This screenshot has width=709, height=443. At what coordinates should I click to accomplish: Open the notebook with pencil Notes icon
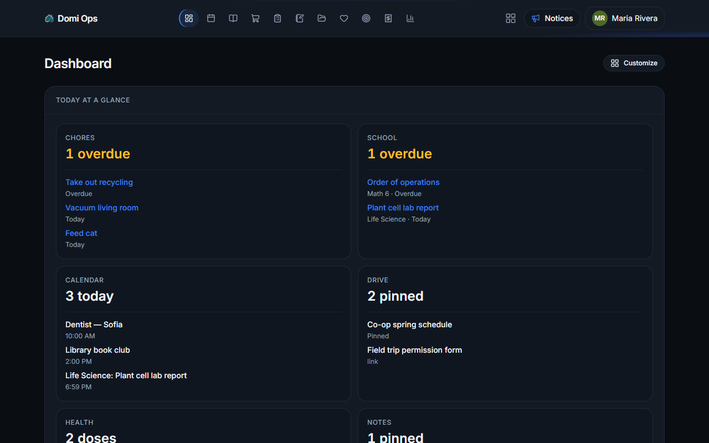(300, 18)
